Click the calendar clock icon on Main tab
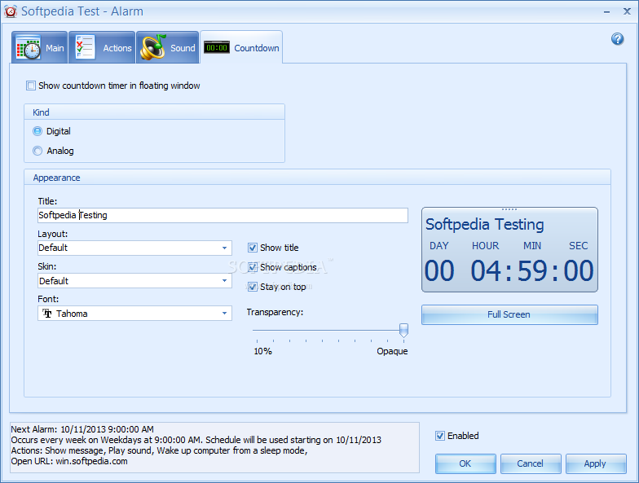The image size is (639, 483). click(x=28, y=49)
